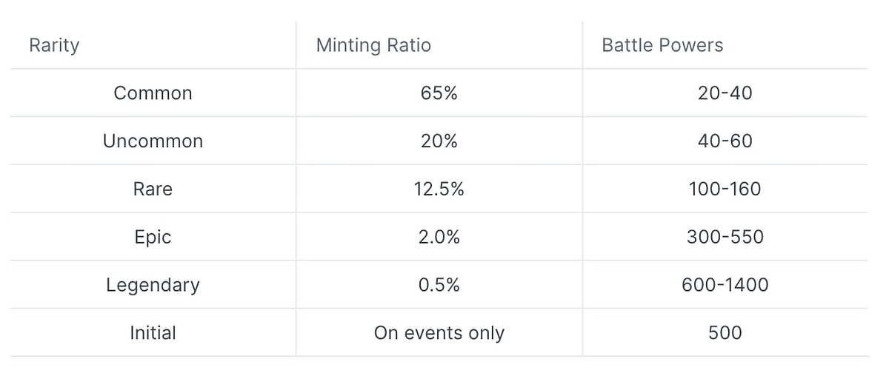This screenshot has width=889, height=379.
Task: Click the Rarity column header
Action: (x=54, y=45)
